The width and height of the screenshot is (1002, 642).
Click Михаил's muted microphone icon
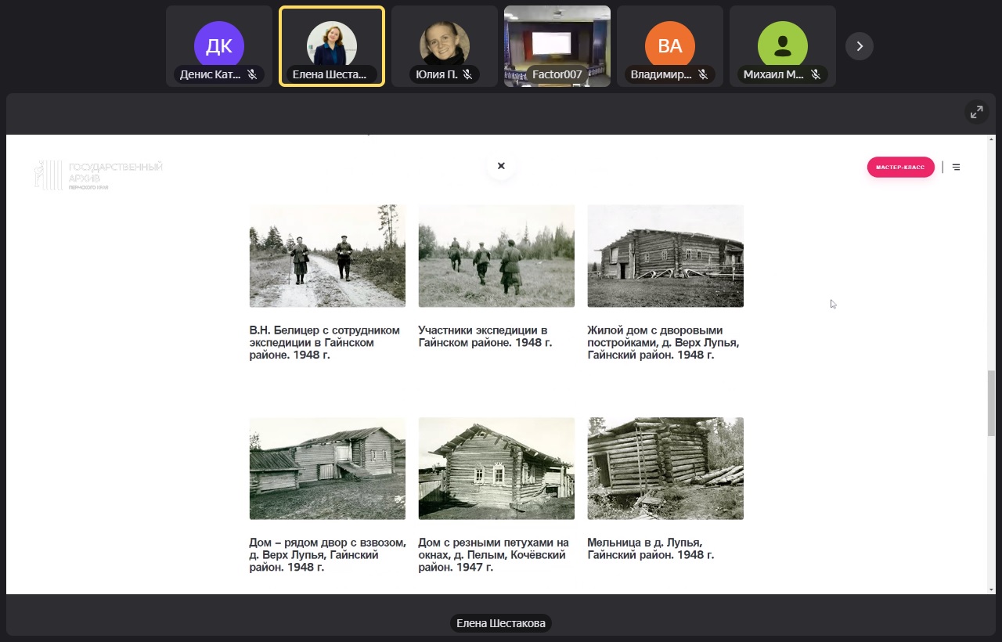pyautogui.click(x=816, y=75)
